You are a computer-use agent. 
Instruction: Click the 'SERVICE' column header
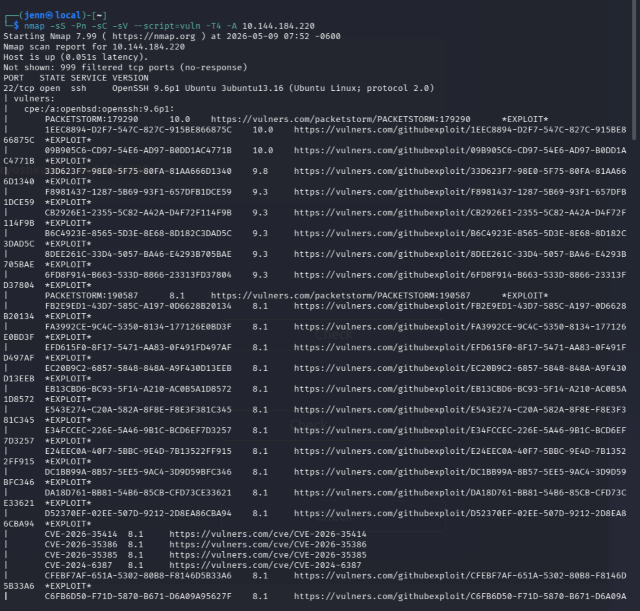[x=89, y=78]
